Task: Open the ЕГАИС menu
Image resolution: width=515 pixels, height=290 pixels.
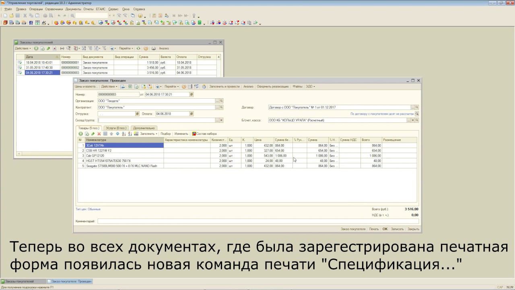Action: pyautogui.click(x=101, y=9)
